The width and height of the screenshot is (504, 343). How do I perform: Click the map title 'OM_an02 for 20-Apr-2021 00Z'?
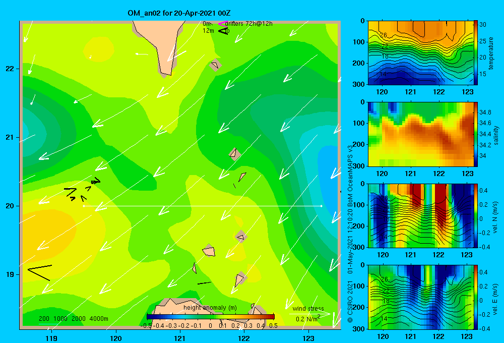coord(179,13)
